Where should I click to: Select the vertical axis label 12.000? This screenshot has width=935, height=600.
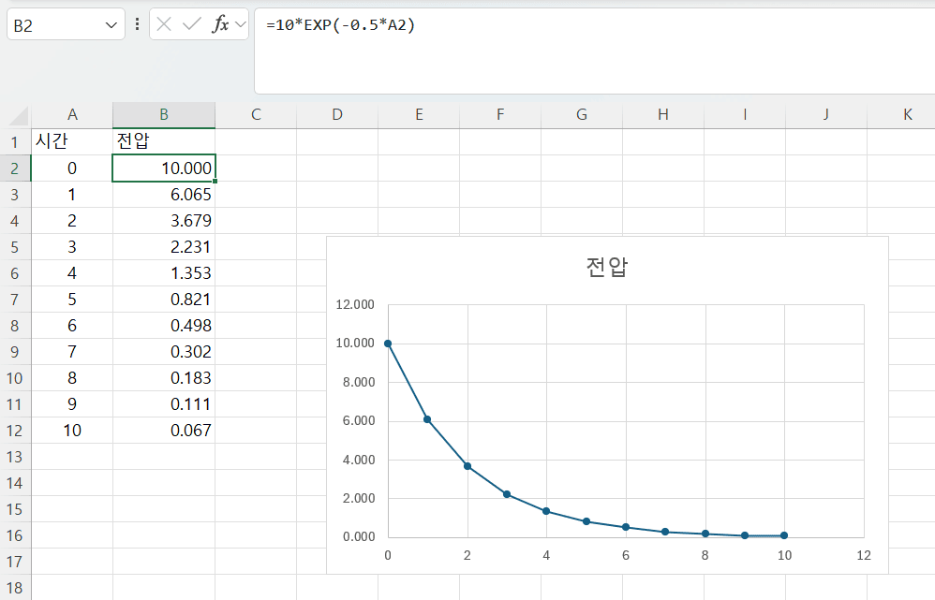[353, 305]
